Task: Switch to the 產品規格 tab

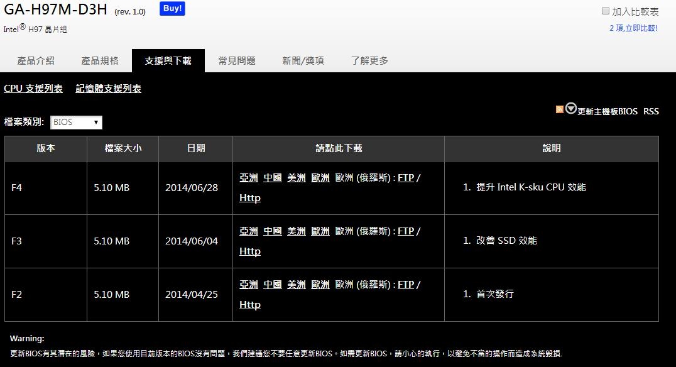Action: [100, 61]
